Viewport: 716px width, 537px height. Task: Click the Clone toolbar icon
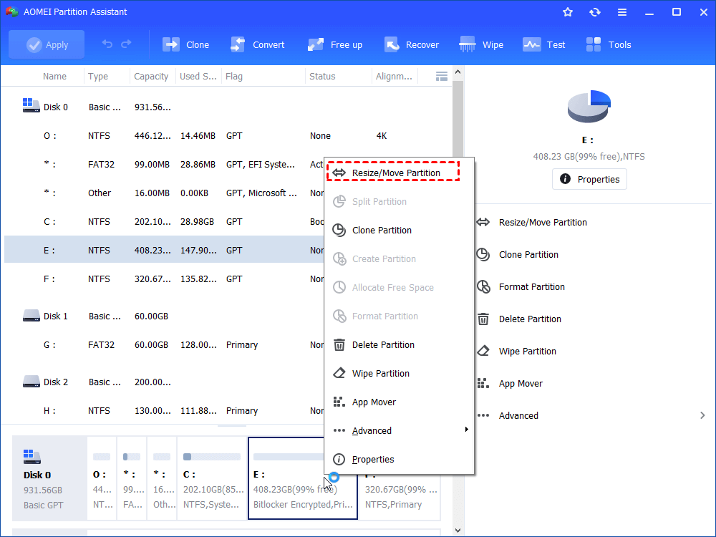[x=172, y=44]
